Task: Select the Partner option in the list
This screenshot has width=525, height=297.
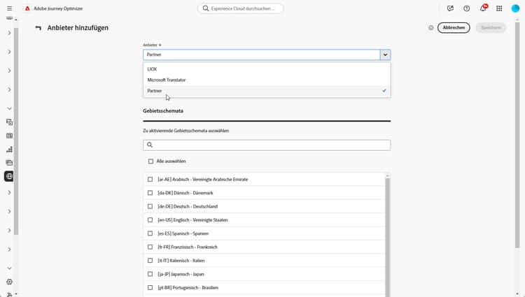Action: tap(155, 91)
